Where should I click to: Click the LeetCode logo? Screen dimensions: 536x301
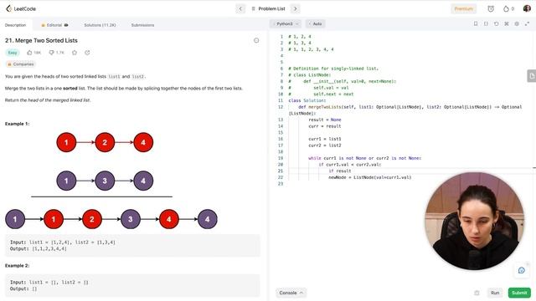pos(21,8)
